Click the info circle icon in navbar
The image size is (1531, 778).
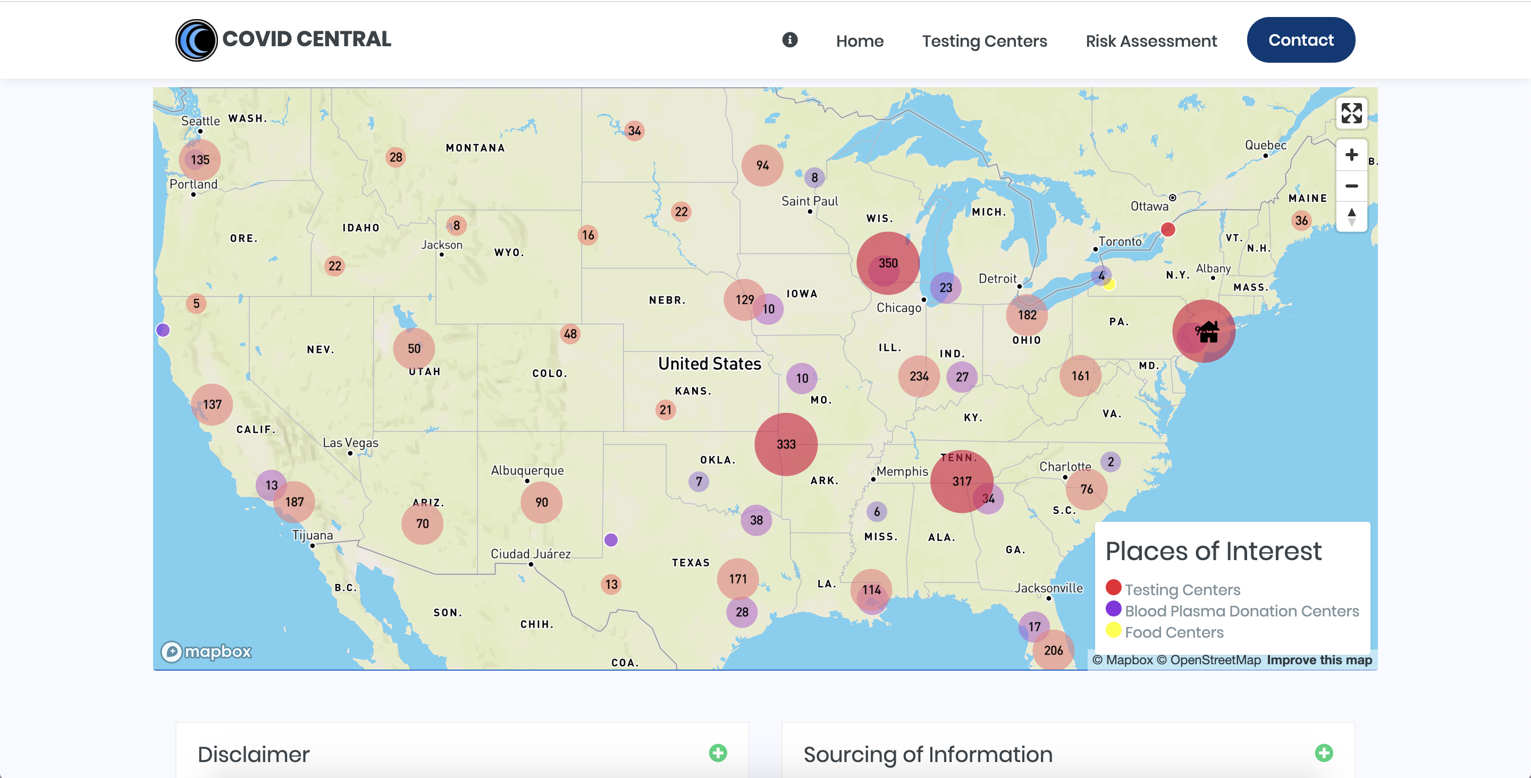pos(789,40)
